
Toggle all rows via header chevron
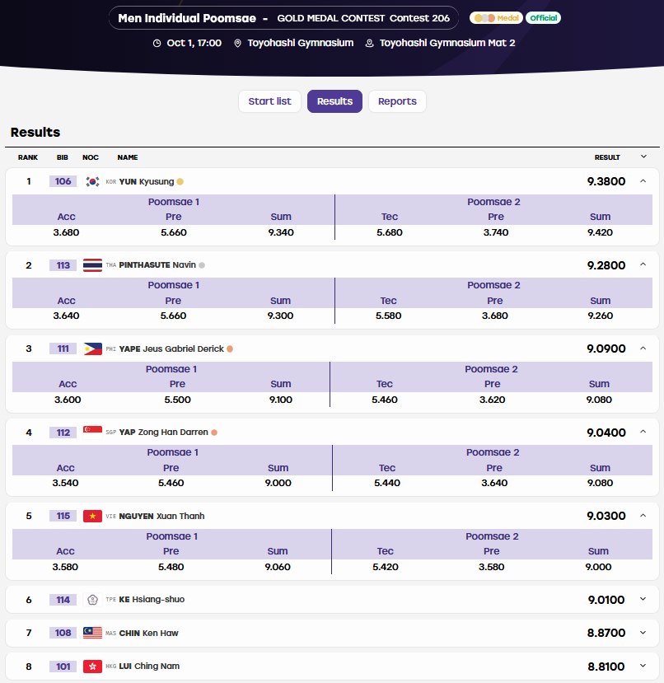pos(643,157)
